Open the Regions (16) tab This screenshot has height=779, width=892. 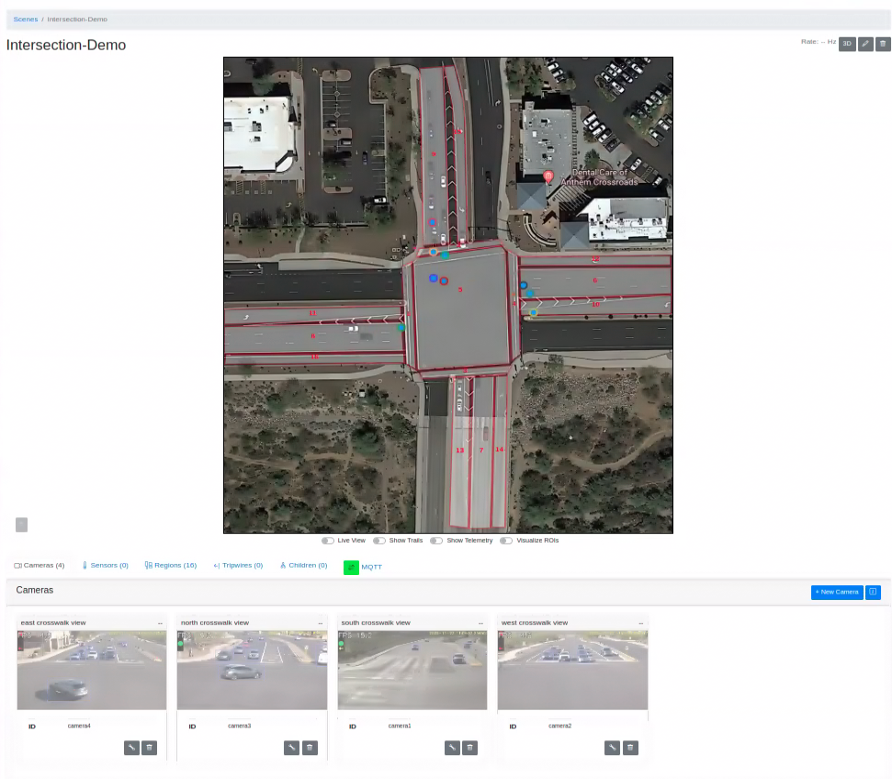tap(170, 565)
